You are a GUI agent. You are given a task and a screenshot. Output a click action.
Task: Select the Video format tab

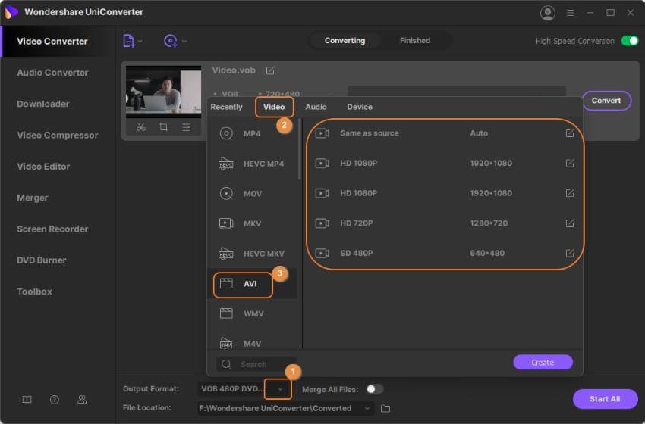click(x=274, y=107)
